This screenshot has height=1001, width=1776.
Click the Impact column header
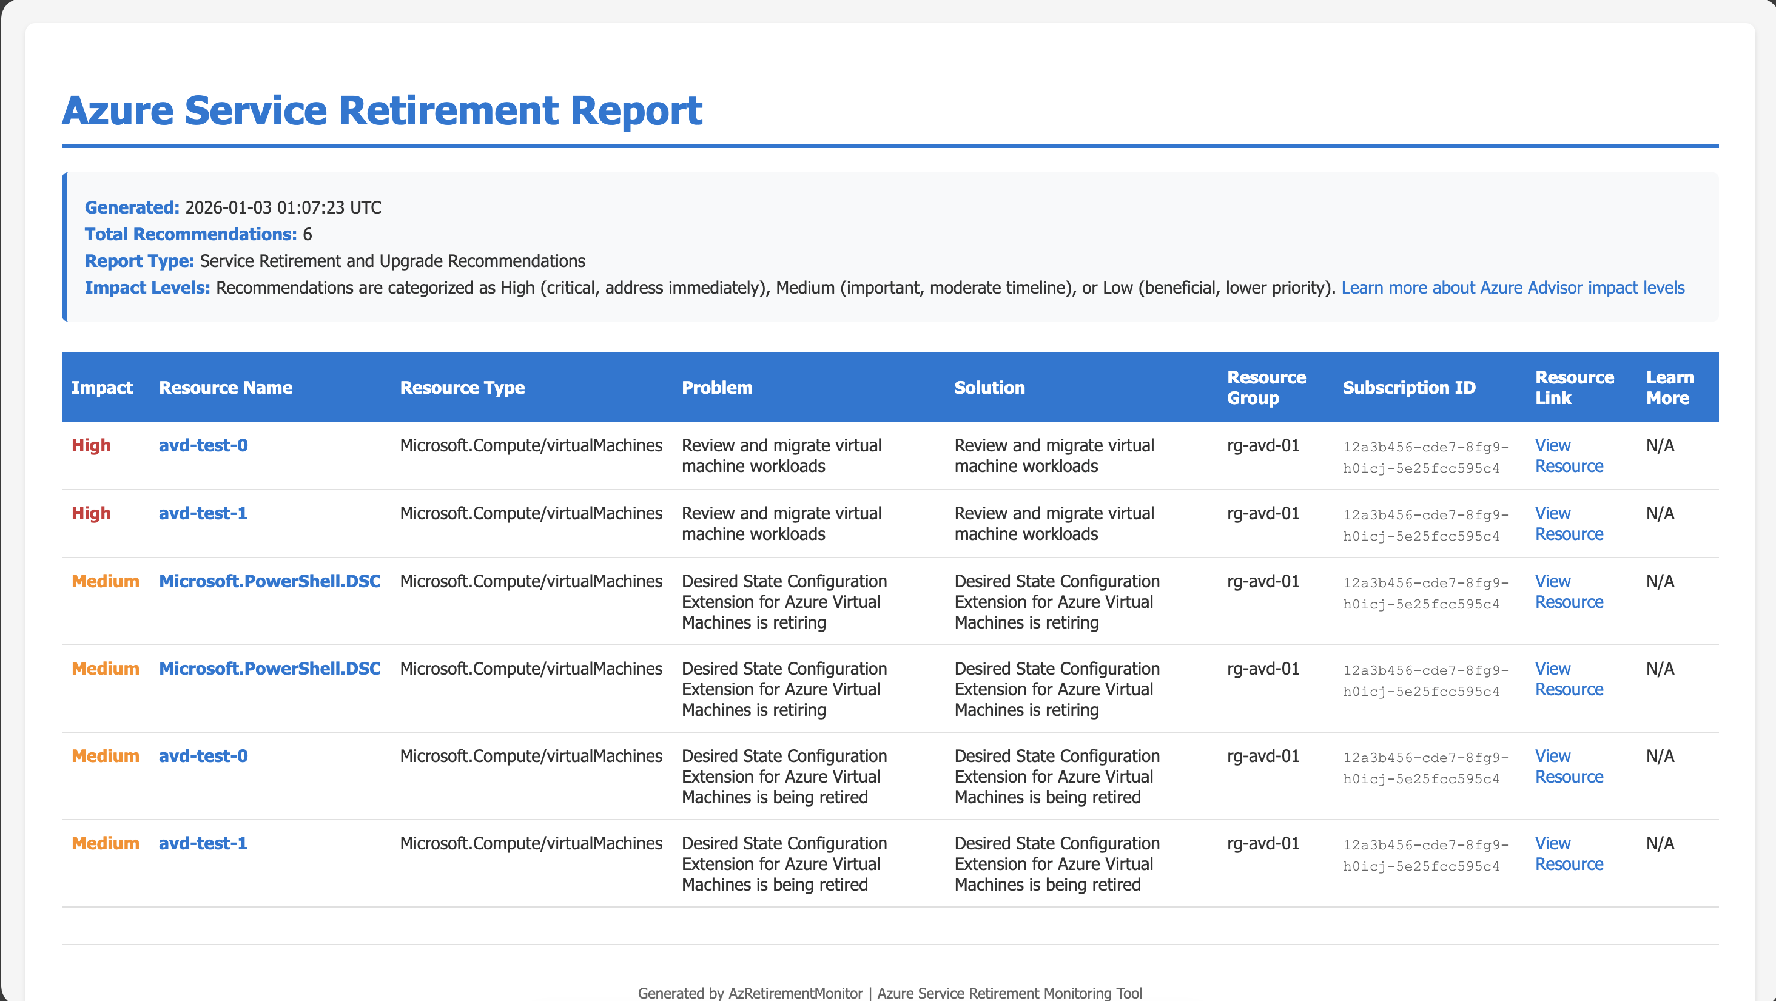coord(102,388)
